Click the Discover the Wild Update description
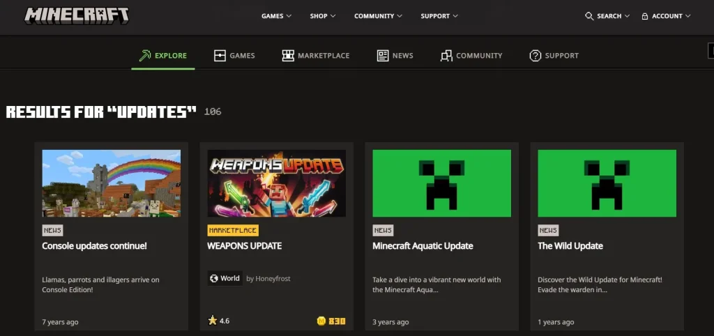The width and height of the screenshot is (714, 336). tap(600, 284)
